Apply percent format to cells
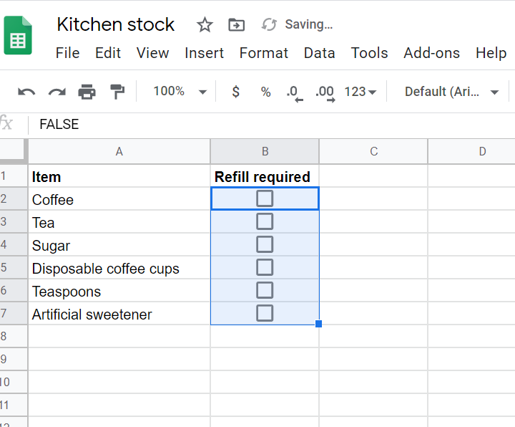 265,92
